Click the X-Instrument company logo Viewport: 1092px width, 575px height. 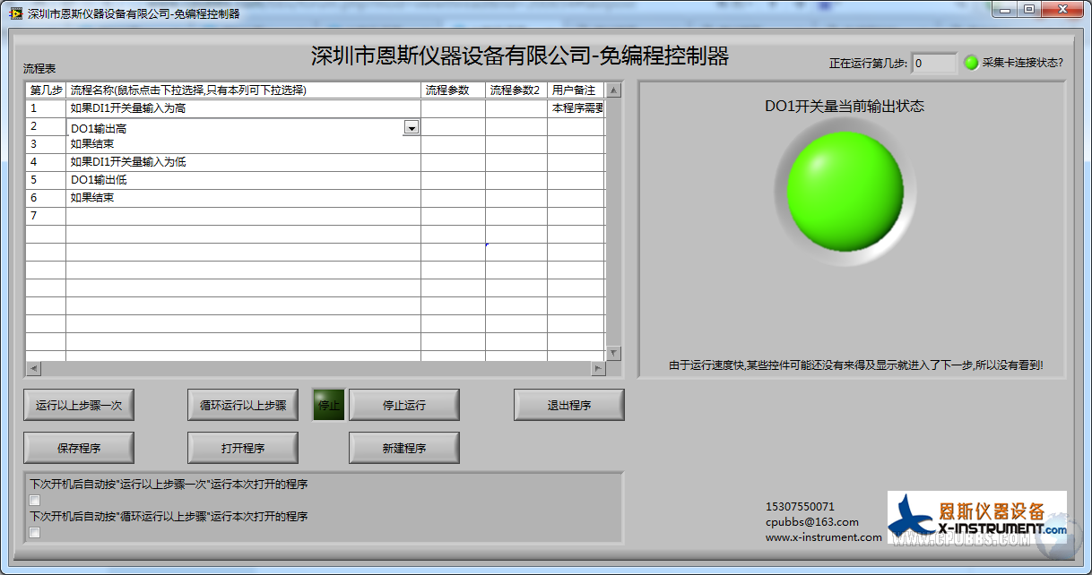(x=977, y=517)
